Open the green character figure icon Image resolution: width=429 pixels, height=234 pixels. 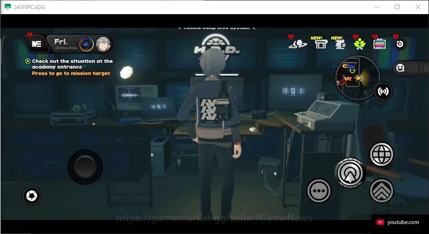[359, 44]
